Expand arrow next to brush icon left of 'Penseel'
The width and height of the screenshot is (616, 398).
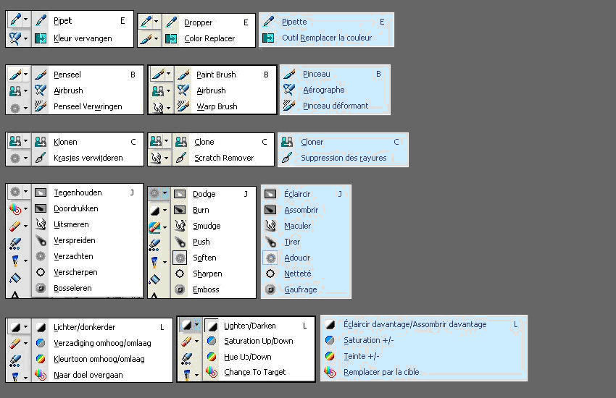pyautogui.click(x=25, y=74)
